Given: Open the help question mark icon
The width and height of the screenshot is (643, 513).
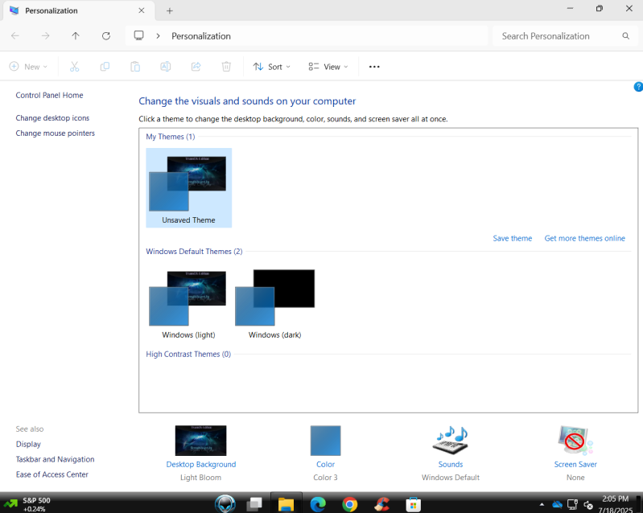Looking at the screenshot, I should (x=638, y=87).
